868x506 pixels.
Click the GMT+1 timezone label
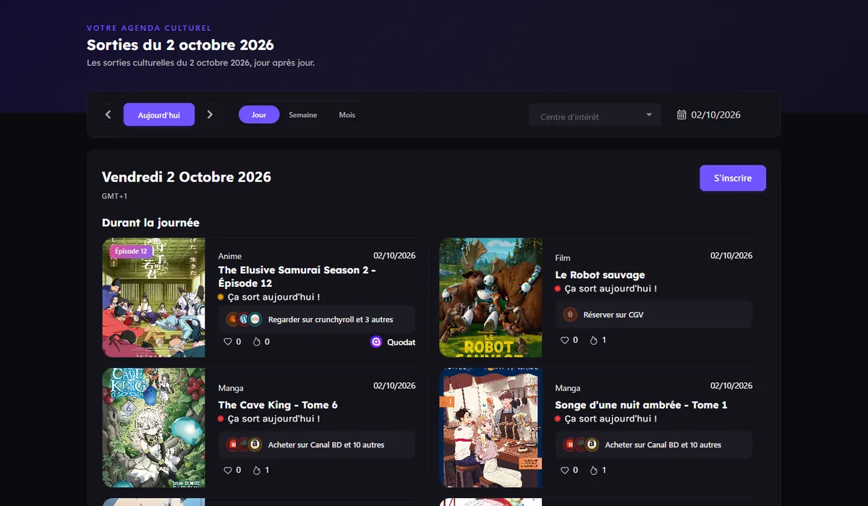click(115, 196)
